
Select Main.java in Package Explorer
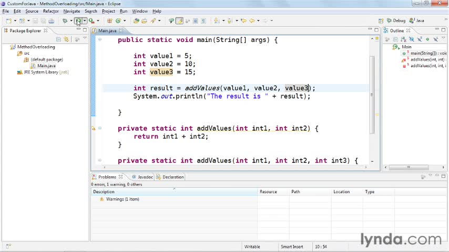[x=43, y=66]
